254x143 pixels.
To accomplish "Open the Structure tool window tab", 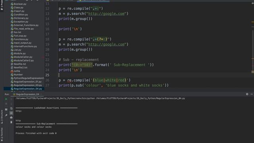I will pyautogui.click(x=2, y=117).
